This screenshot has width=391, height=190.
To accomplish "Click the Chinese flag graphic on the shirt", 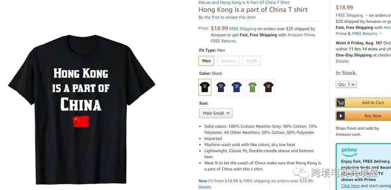I will 81,121.
